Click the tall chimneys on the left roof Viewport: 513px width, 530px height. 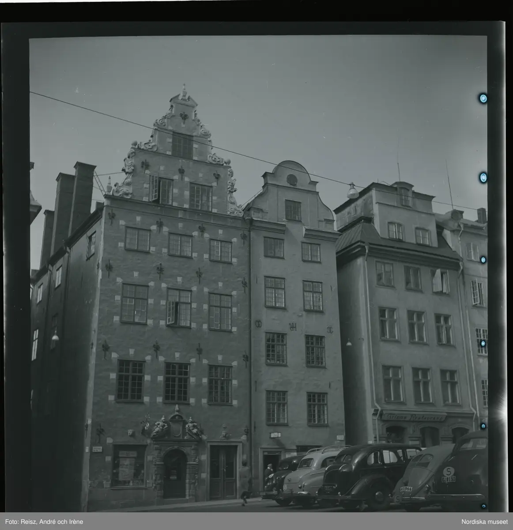[x=73, y=199]
